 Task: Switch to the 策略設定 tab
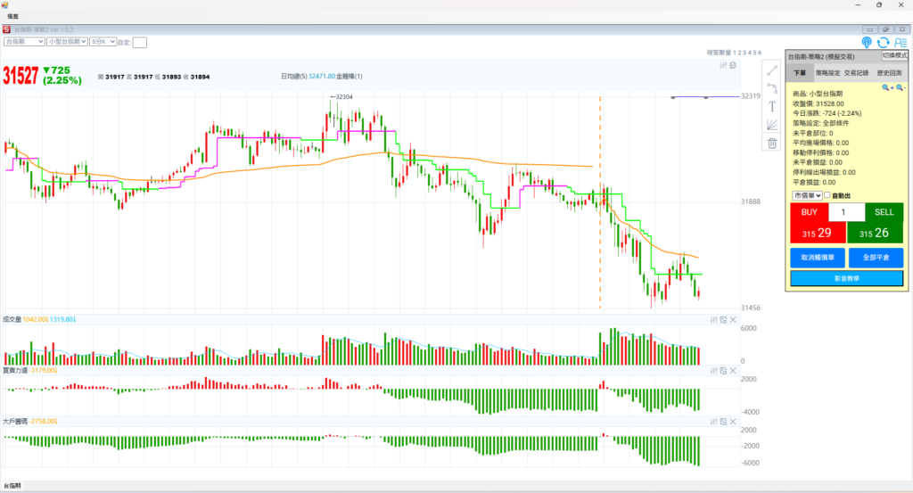point(828,73)
